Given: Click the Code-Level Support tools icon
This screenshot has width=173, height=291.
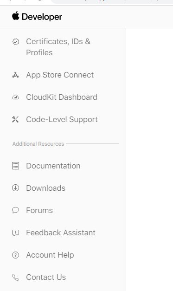Looking at the screenshot, I should [x=15, y=119].
